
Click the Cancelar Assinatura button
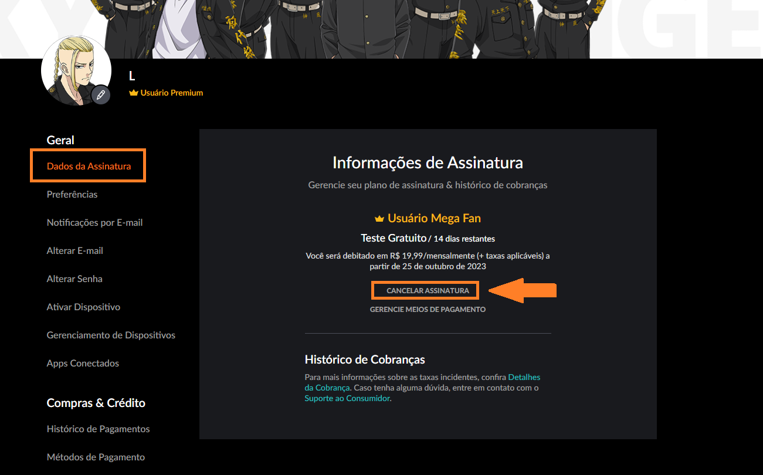tap(428, 290)
